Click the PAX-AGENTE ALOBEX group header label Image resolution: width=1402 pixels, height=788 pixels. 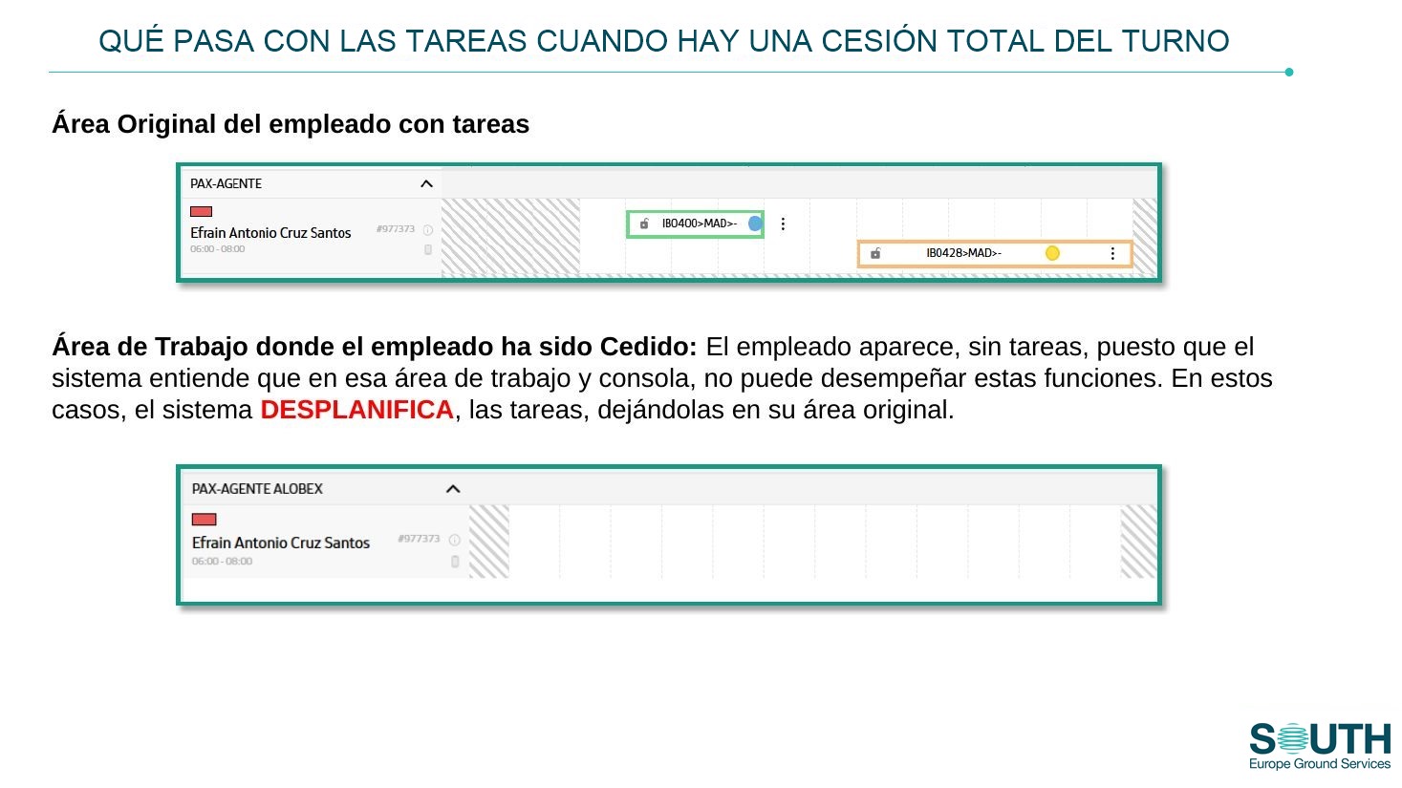pos(257,488)
